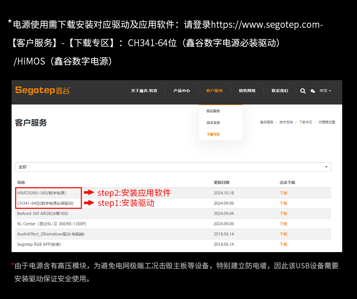Download Segotep RGB APP for Android
Screen dimensions: 357x299
283,245
